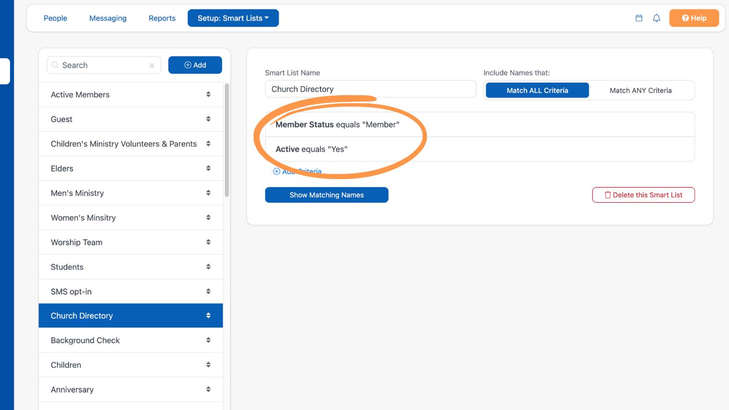This screenshot has height=410, width=729.
Task: Click sort handle for Worship Team
Action: [208, 242]
